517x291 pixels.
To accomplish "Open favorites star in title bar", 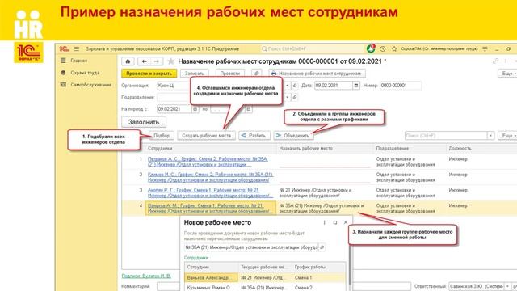I will pos(394,48).
